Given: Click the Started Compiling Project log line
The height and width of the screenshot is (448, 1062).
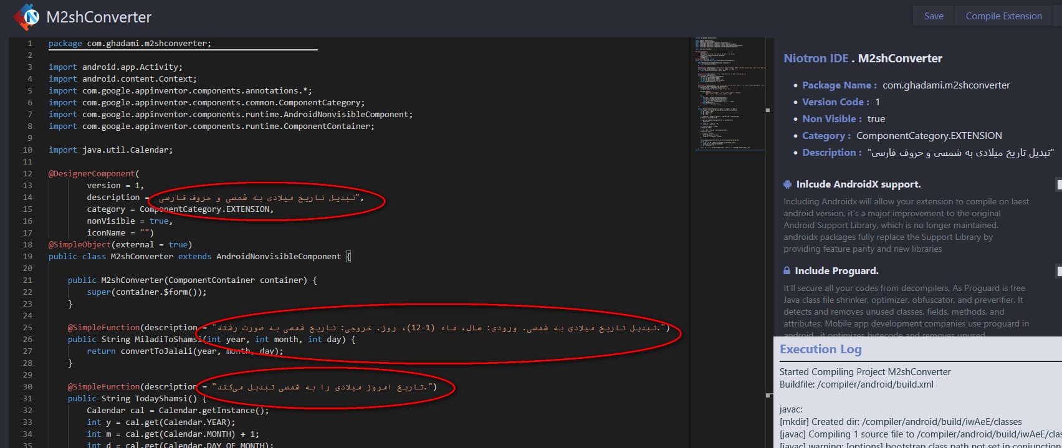Looking at the screenshot, I should pos(865,372).
